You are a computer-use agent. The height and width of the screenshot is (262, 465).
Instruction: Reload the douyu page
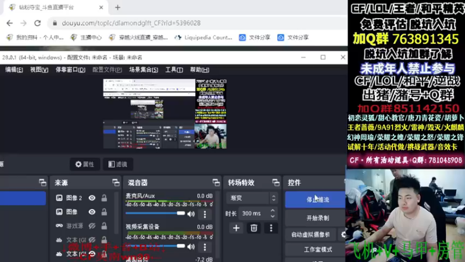(x=37, y=23)
